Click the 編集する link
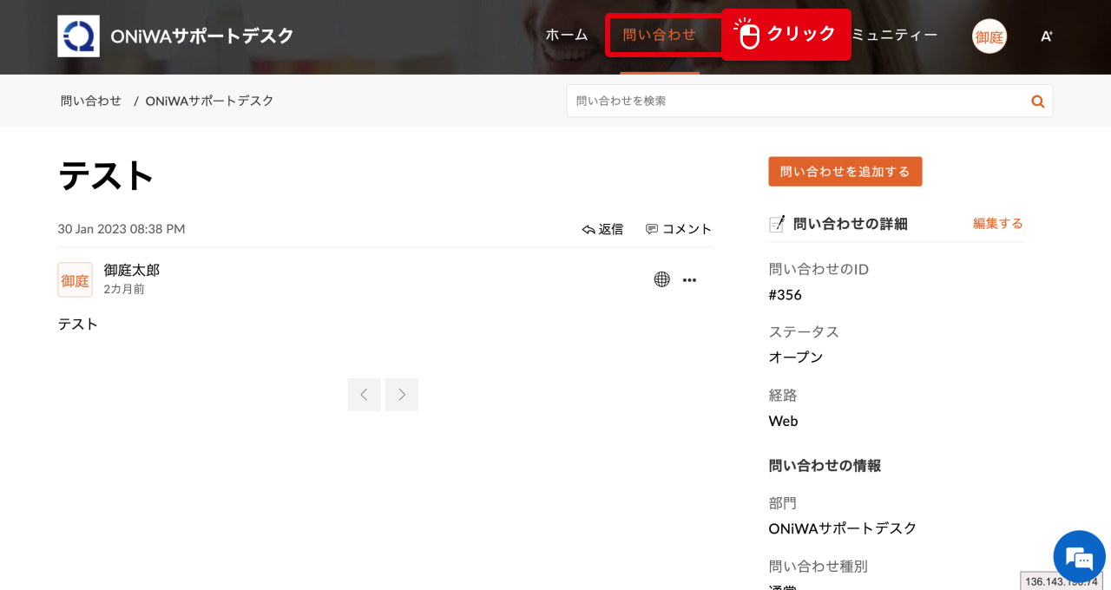The width and height of the screenshot is (1111, 590). (997, 224)
